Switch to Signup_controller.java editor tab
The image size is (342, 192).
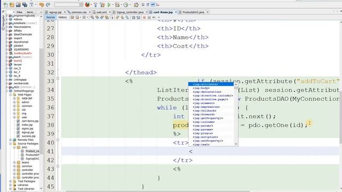pyautogui.click(x=130, y=12)
